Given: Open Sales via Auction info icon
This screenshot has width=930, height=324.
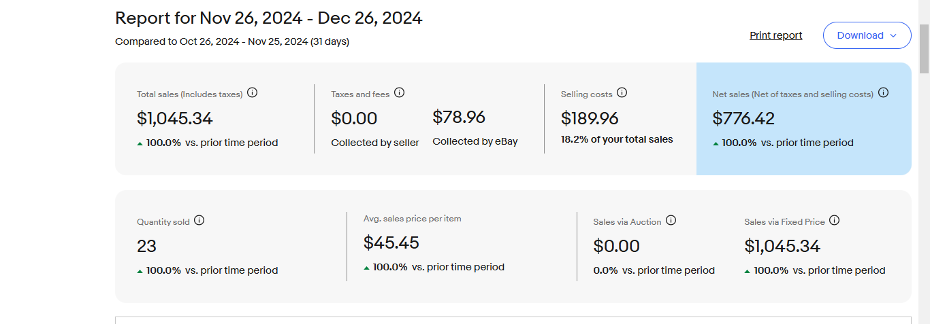Looking at the screenshot, I should pos(671,221).
